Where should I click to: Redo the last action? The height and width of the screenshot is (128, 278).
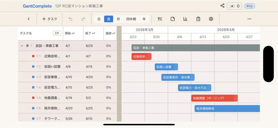point(83,19)
